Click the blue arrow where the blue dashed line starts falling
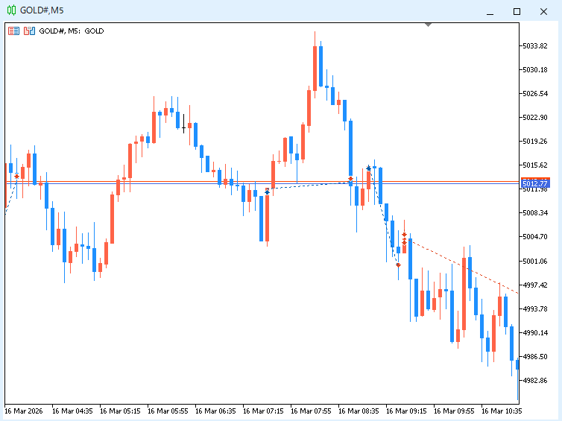562x421 pixels. pyautogui.click(x=368, y=168)
